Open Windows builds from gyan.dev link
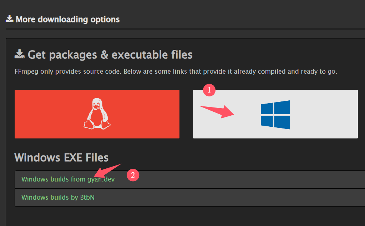Image resolution: width=365 pixels, height=226 pixels. click(x=68, y=179)
